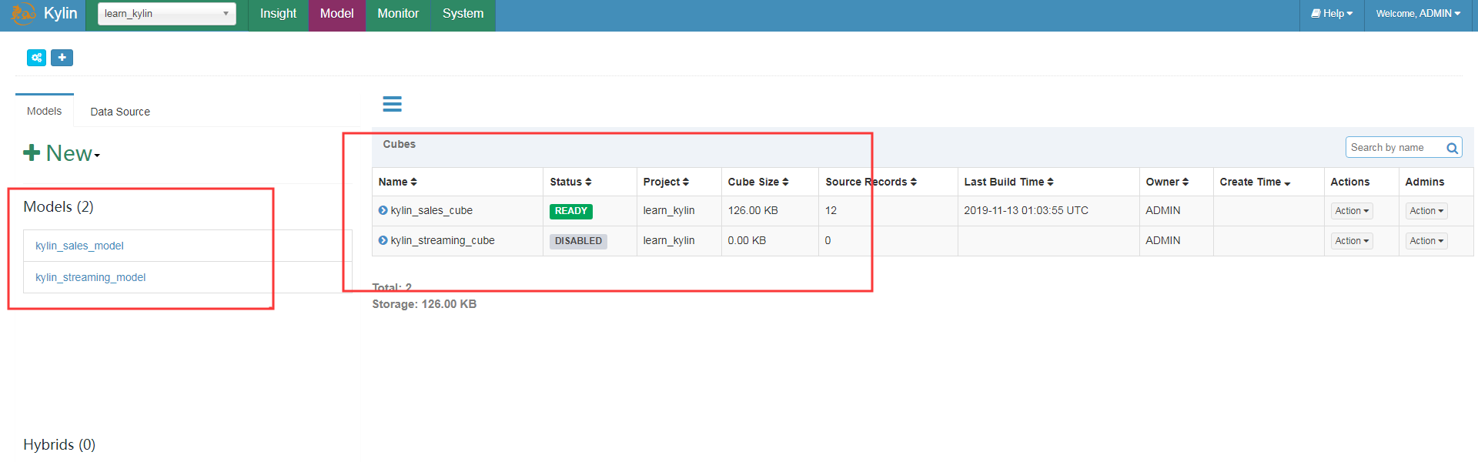
Task: Click the DISABLED status badge
Action: click(x=578, y=241)
